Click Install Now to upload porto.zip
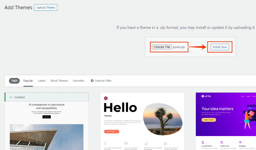 (219, 47)
